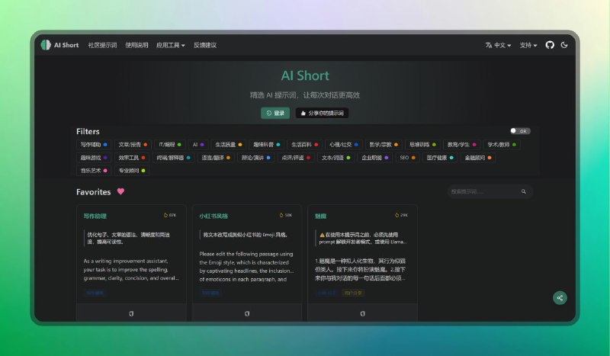
Task: Copy the 小红书风格 prompt via copy icon
Action: tap(246, 313)
